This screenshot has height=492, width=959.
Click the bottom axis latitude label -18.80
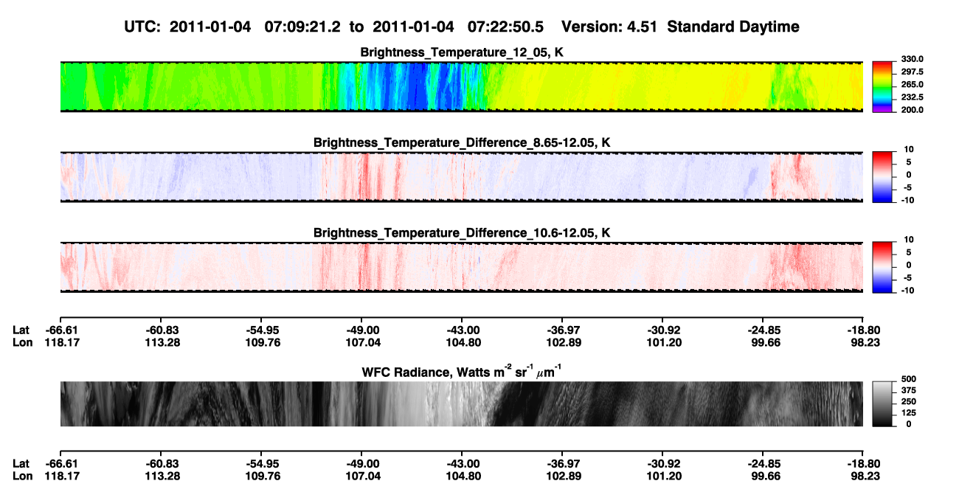coord(862,464)
